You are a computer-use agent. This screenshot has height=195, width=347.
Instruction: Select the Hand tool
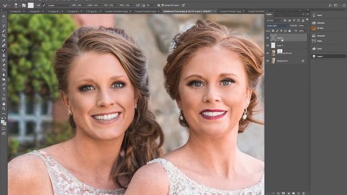(4, 103)
